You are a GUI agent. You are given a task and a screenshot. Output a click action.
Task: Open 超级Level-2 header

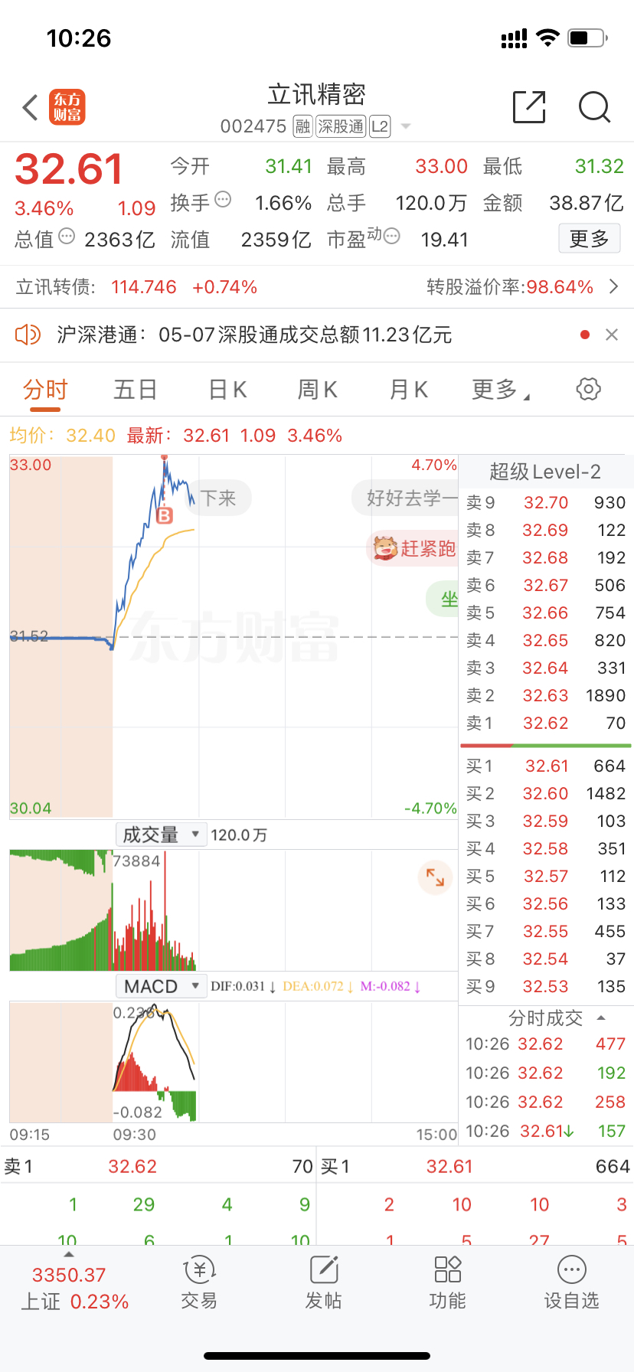coord(545,472)
